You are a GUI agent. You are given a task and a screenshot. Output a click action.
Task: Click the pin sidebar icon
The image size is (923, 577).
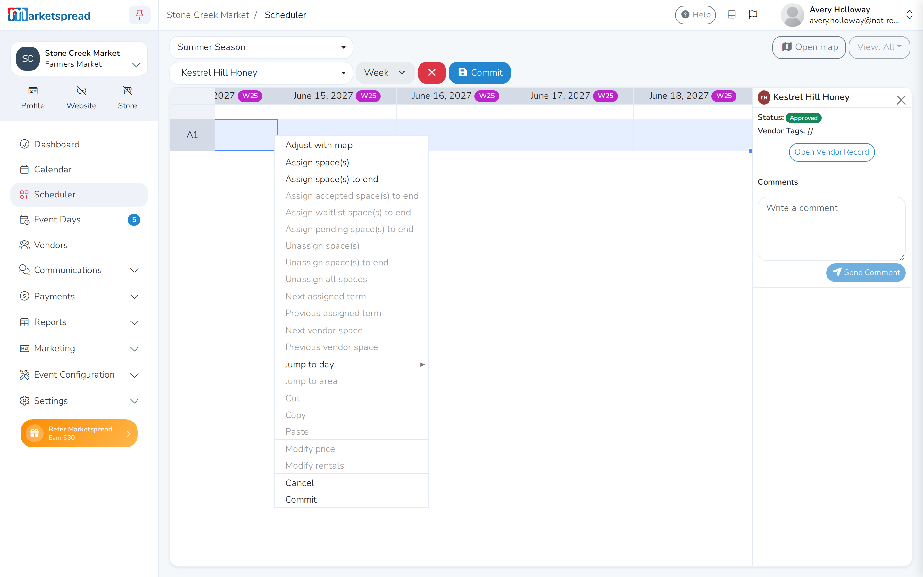point(140,15)
